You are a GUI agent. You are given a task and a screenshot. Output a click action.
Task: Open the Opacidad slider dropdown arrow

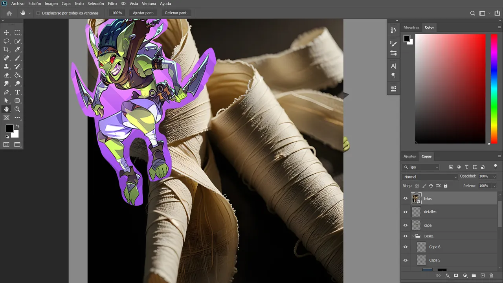[x=494, y=176]
